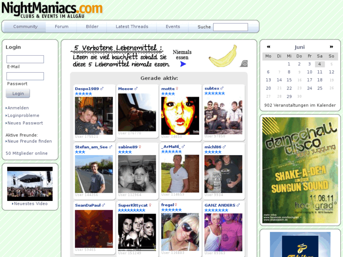343x257 pixels.
Task: Open the Neuestes Video link
Action: click(x=31, y=204)
